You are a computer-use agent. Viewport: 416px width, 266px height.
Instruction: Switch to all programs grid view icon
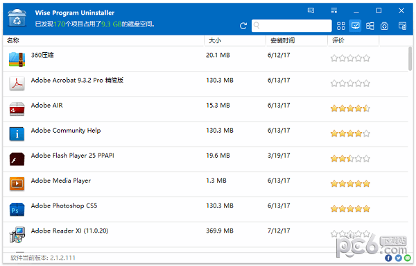[341, 26]
